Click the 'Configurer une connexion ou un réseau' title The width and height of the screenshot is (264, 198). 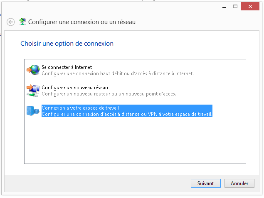82,22
